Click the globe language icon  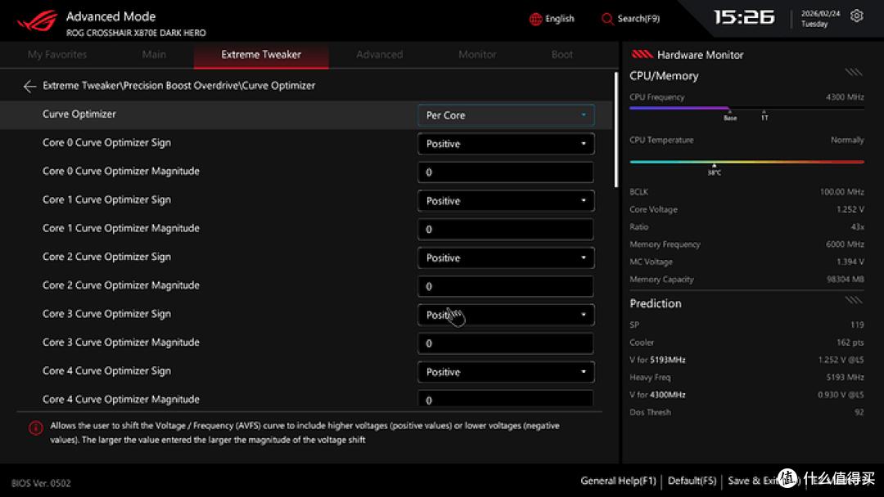click(535, 19)
